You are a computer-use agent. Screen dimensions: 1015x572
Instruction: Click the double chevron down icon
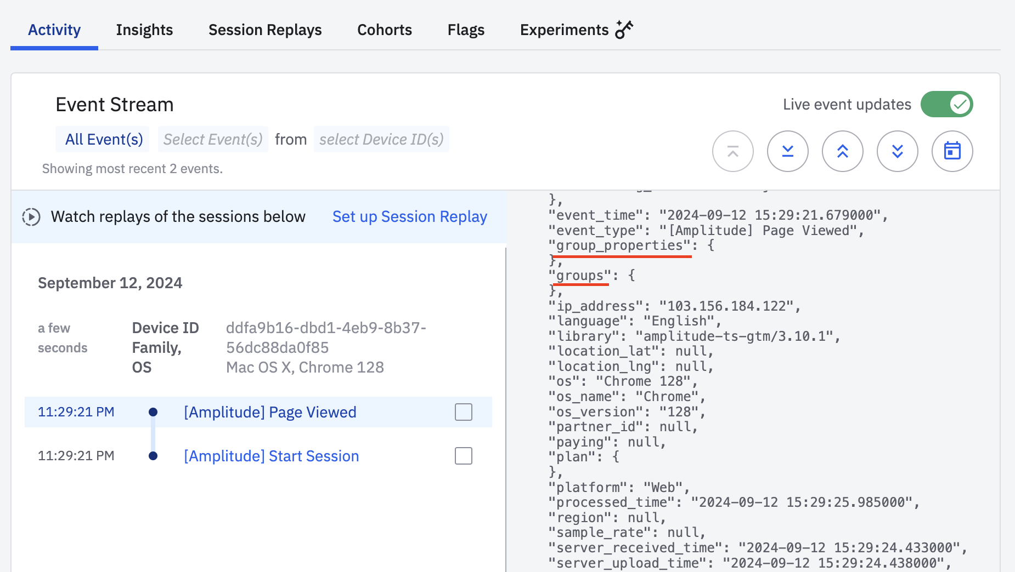coord(897,151)
